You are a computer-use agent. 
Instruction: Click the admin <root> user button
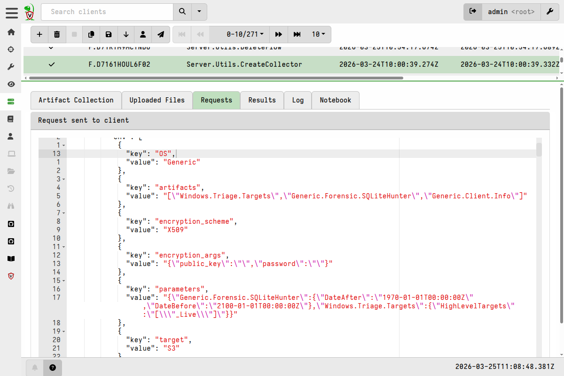[511, 12]
